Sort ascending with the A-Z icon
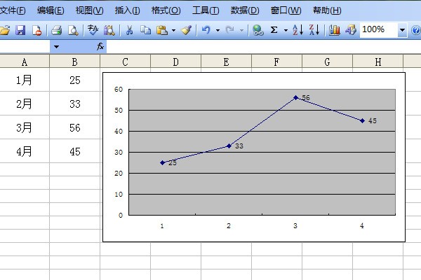Viewport: 421px width, 280px height. click(x=298, y=30)
